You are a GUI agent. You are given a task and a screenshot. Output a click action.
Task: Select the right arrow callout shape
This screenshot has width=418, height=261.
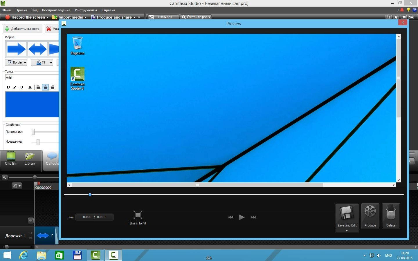click(16, 49)
